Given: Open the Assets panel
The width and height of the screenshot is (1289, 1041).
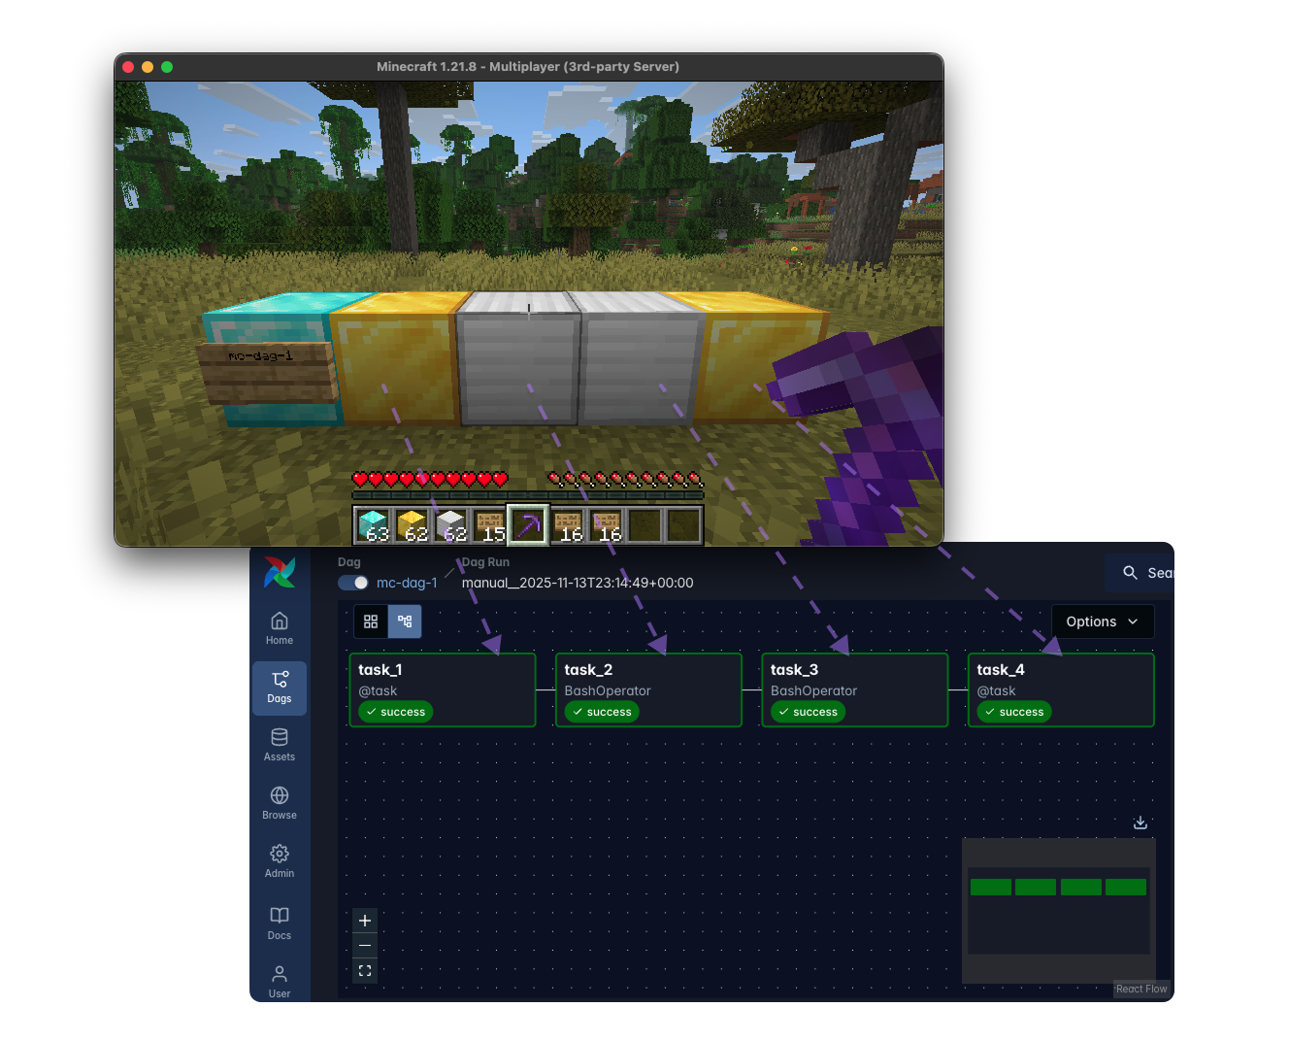Looking at the screenshot, I should click(x=279, y=746).
